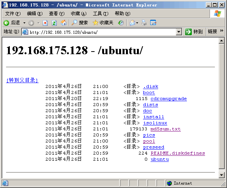
Task: Open the md5sum.txt file link
Action: [x=166, y=129]
